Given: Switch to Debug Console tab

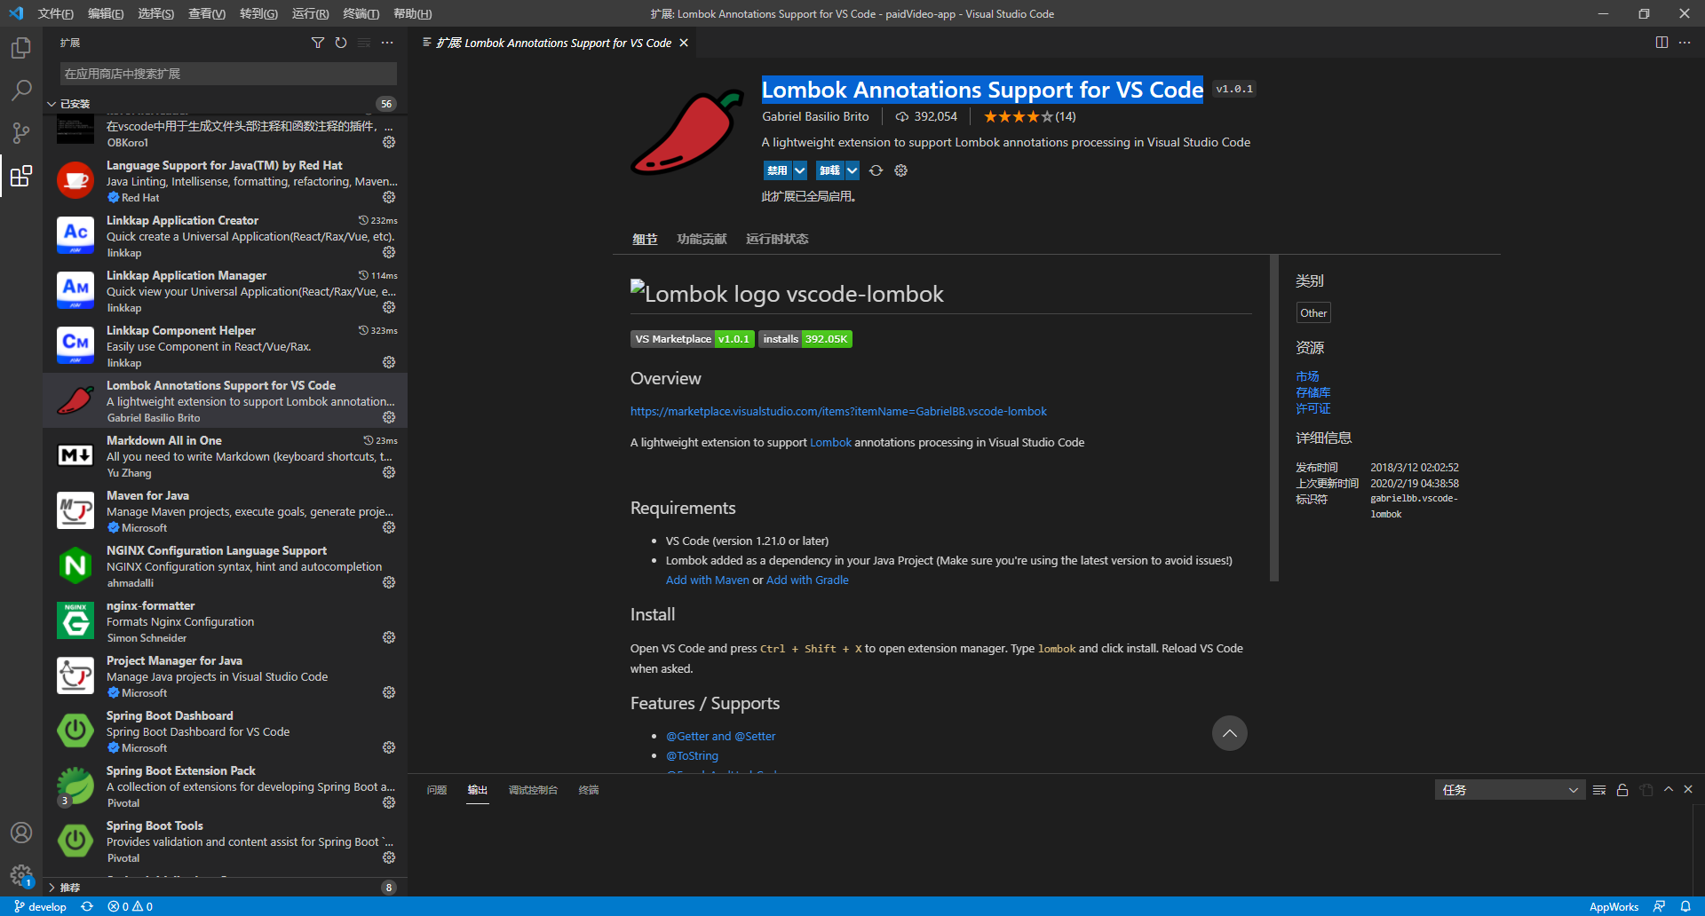Looking at the screenshot, I should point(533,790).
